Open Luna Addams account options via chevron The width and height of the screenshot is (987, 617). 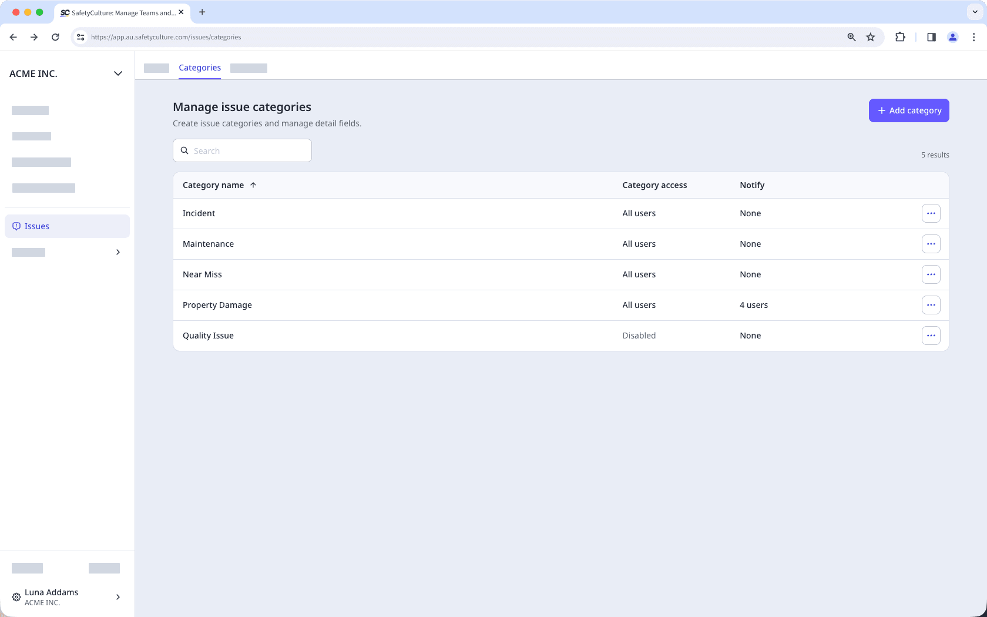(x=117, y=597)
